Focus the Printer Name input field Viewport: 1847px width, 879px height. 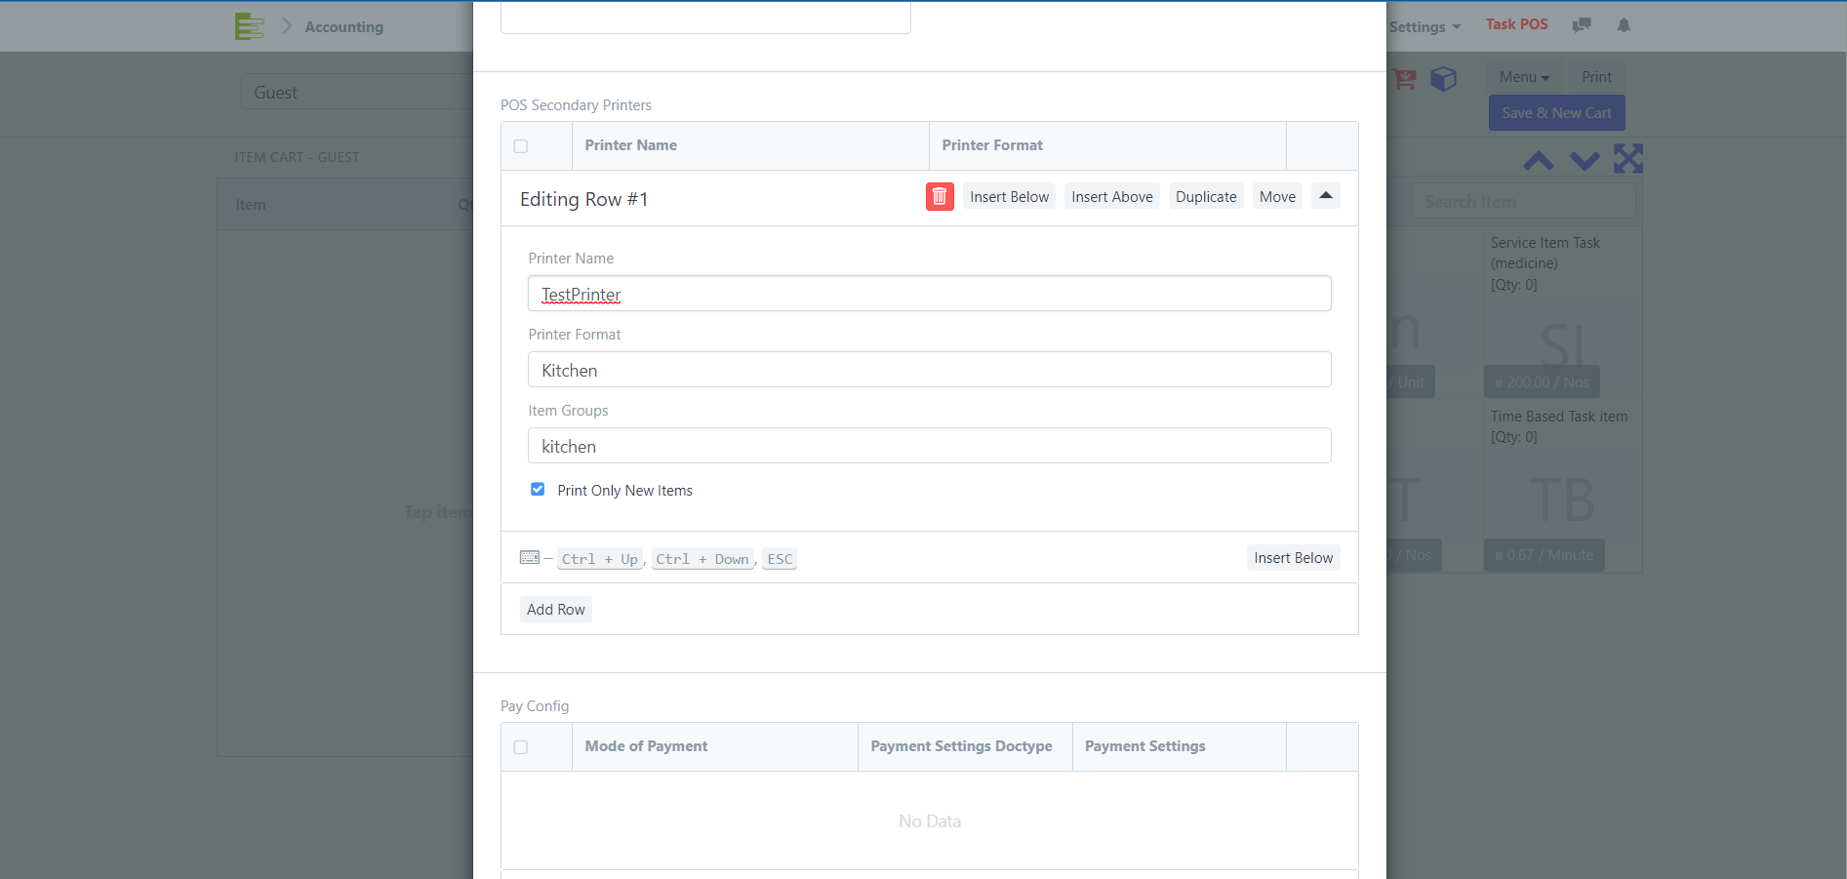click(x=930, y=294)
